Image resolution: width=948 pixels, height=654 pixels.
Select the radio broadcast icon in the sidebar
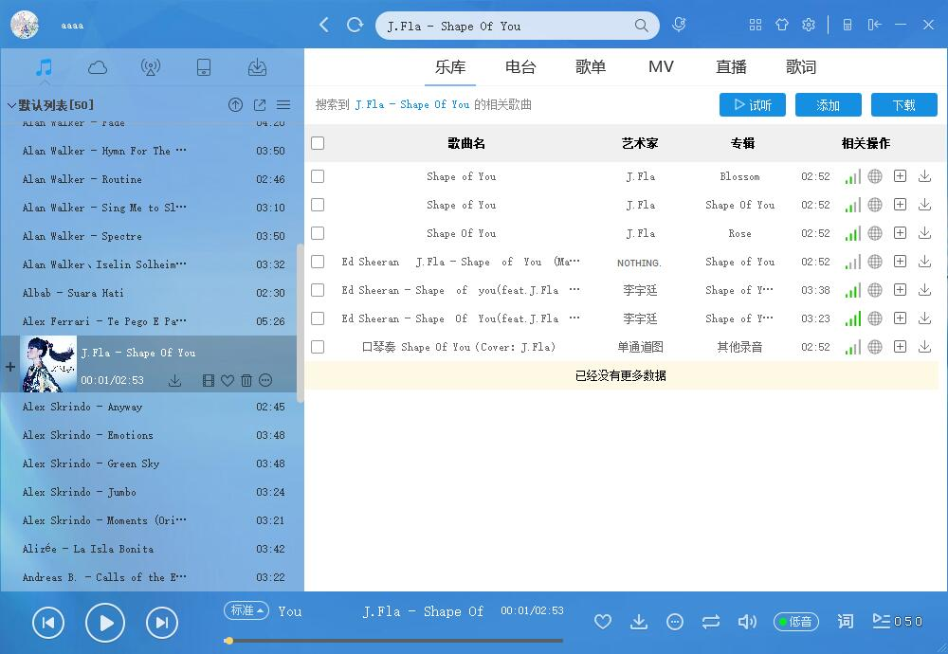pyautogui.click(x=151, y=67)
